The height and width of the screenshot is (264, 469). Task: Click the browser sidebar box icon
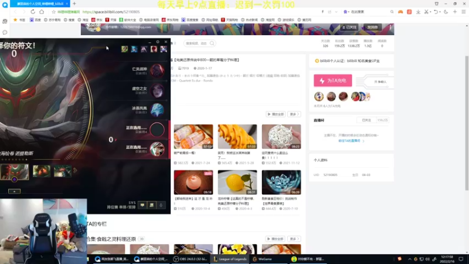point(5,21)
